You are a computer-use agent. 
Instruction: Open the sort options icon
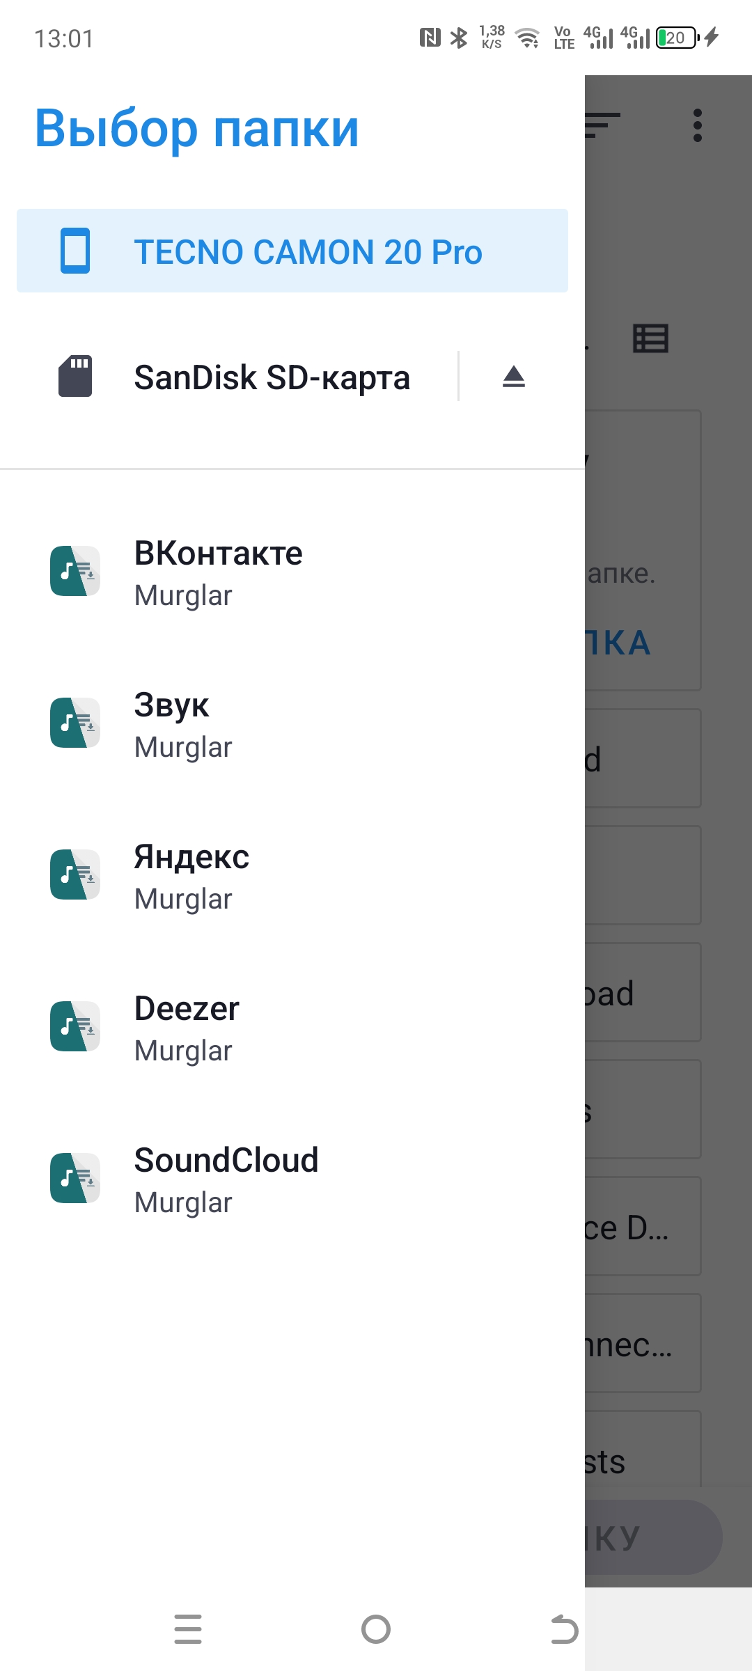click(603, 126)
